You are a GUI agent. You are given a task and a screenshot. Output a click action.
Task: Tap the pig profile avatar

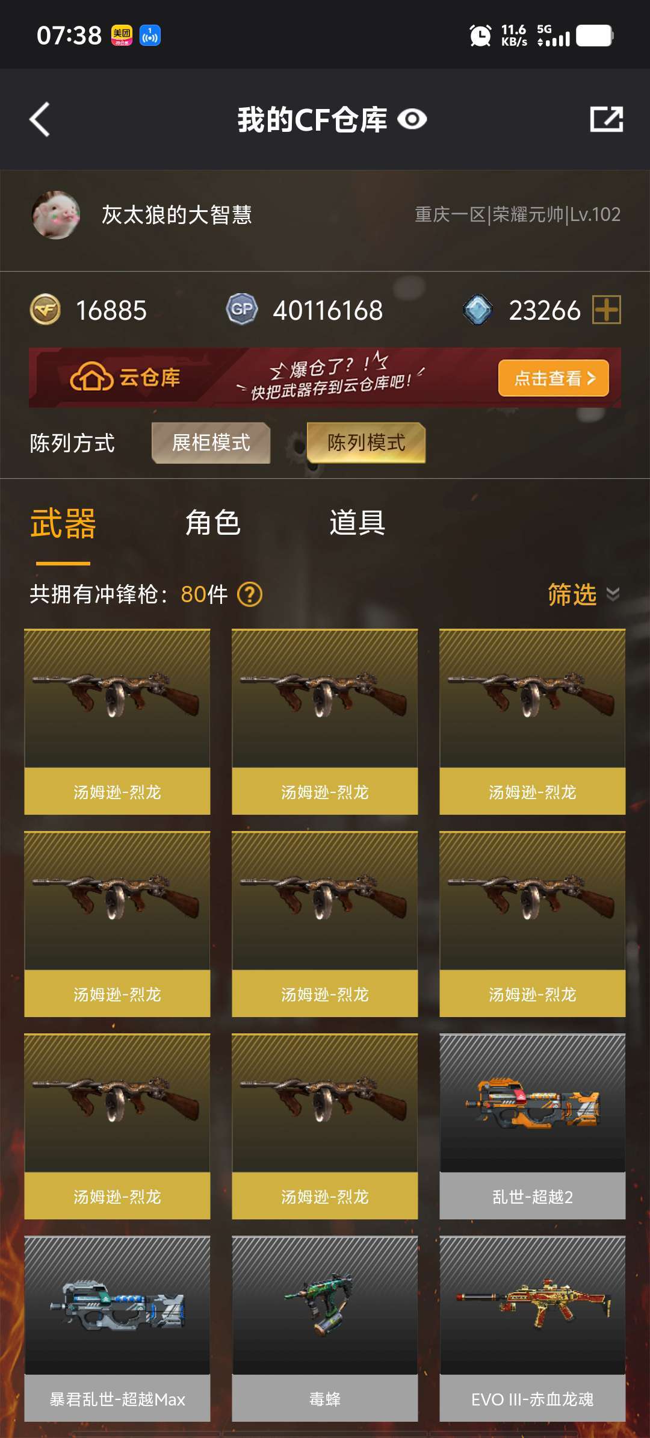pos(56,215)
